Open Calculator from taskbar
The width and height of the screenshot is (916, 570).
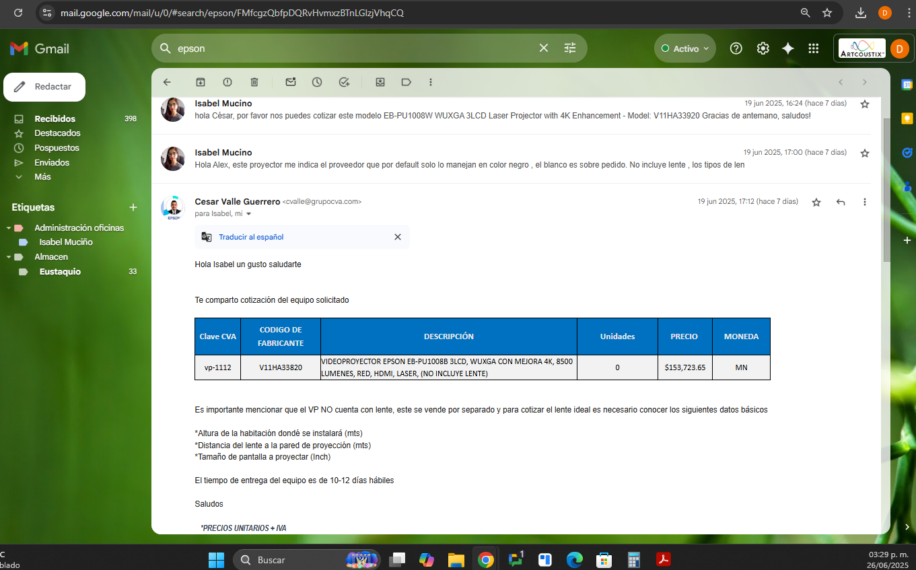633,559
